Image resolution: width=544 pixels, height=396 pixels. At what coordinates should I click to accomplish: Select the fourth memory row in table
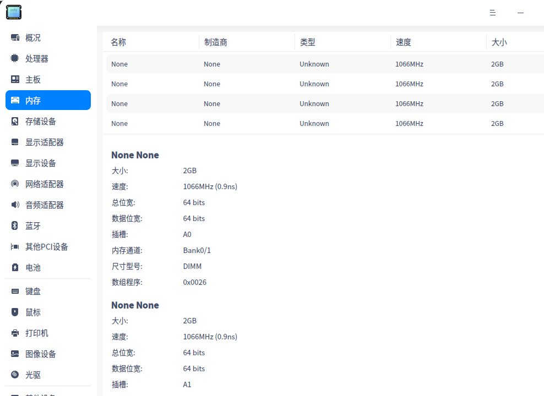pyautogui.click(x=325, y=123)
